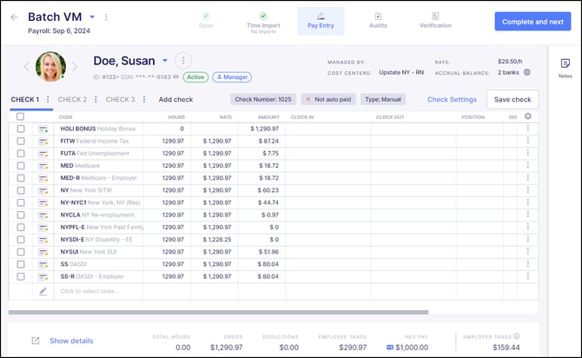This screenshot has height=358, width=582.
Task: Open the row menu for MED-R
Action: pyautogui.click(x=528, y=177)
